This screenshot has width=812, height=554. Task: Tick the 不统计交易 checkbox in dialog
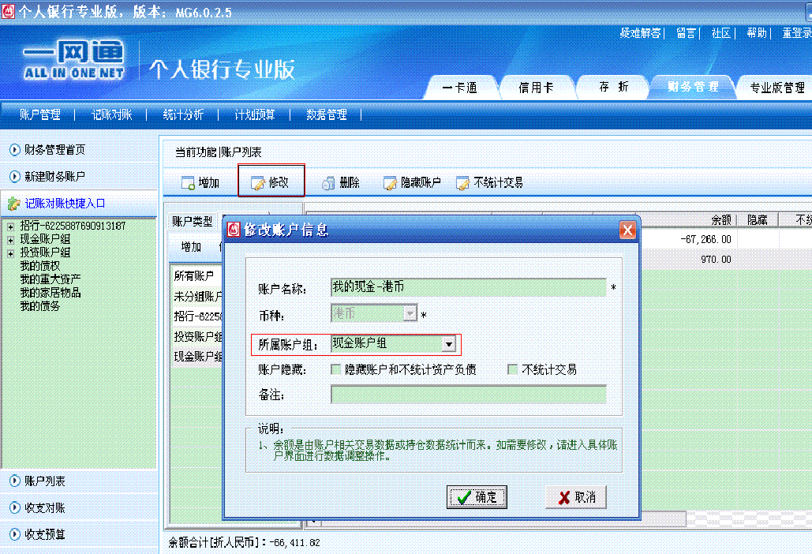513,369
